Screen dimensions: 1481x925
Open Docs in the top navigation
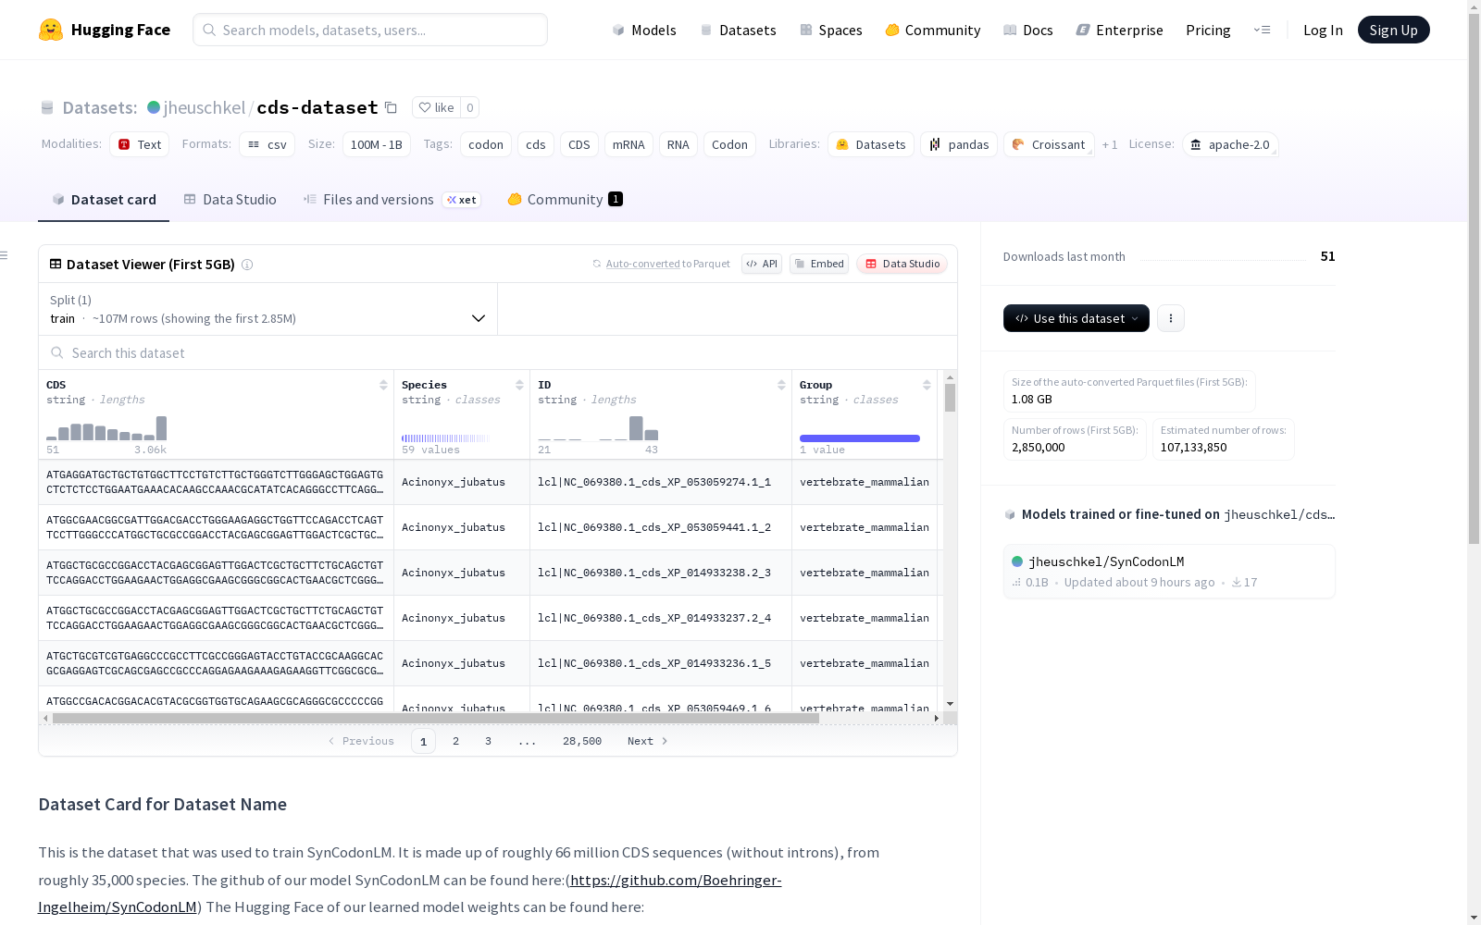coord(1028,30)
